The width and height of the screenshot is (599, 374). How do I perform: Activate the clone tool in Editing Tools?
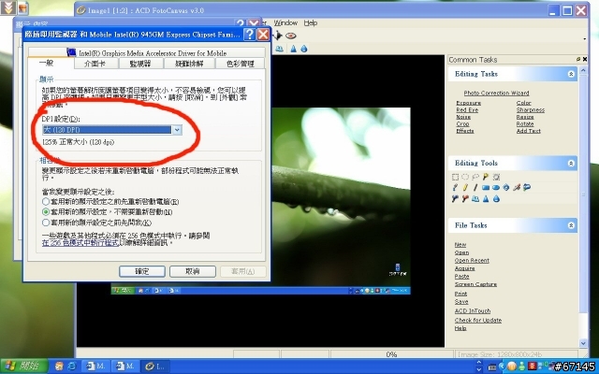click(x=475, y=198)
